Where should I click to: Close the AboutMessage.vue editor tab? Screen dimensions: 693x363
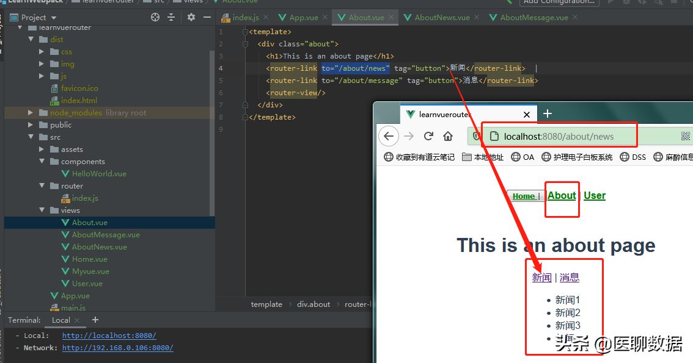[575, 17]
